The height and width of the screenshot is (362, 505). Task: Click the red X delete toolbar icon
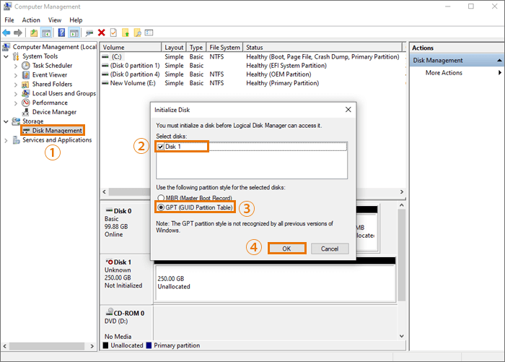102,33
